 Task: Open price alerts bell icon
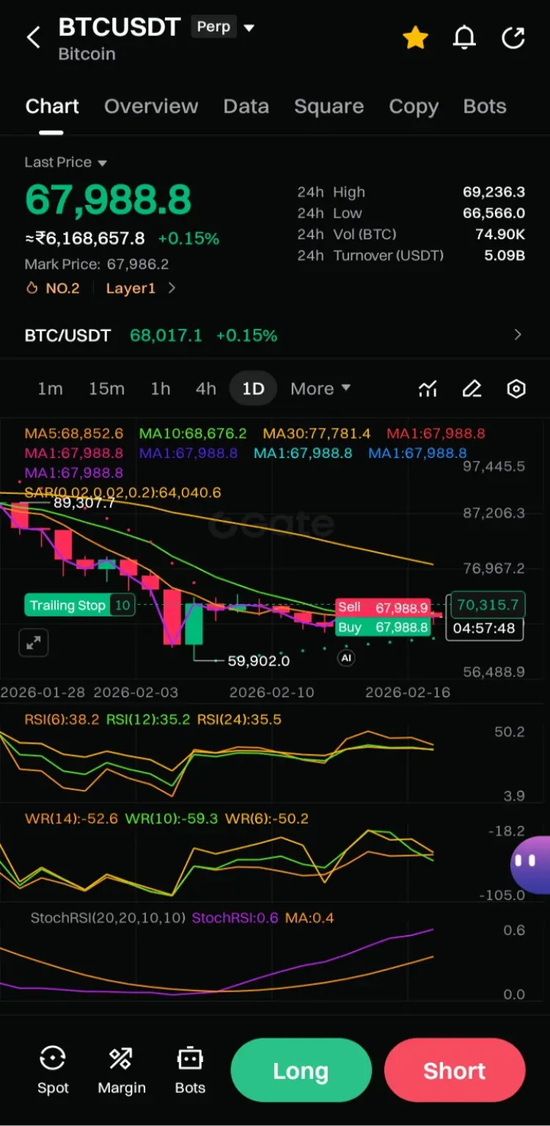click(x=464, y=37)
